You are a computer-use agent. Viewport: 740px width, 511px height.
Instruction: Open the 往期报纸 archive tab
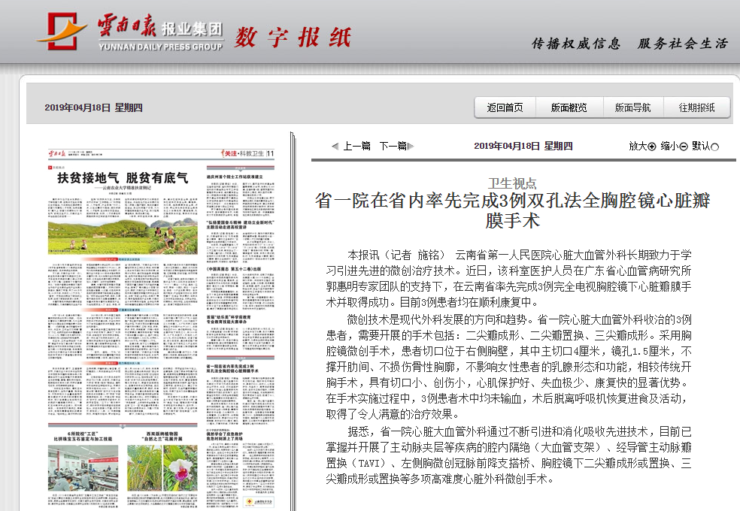[696, 108]
